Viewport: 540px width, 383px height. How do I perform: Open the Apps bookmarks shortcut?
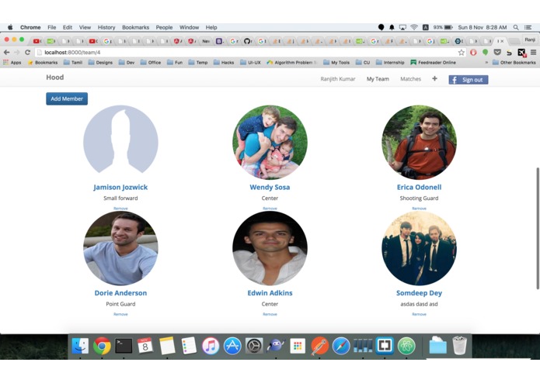[x=12, y=63]
